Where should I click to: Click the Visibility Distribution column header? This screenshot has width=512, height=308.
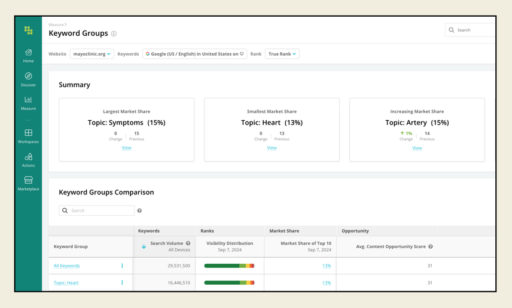230,243
